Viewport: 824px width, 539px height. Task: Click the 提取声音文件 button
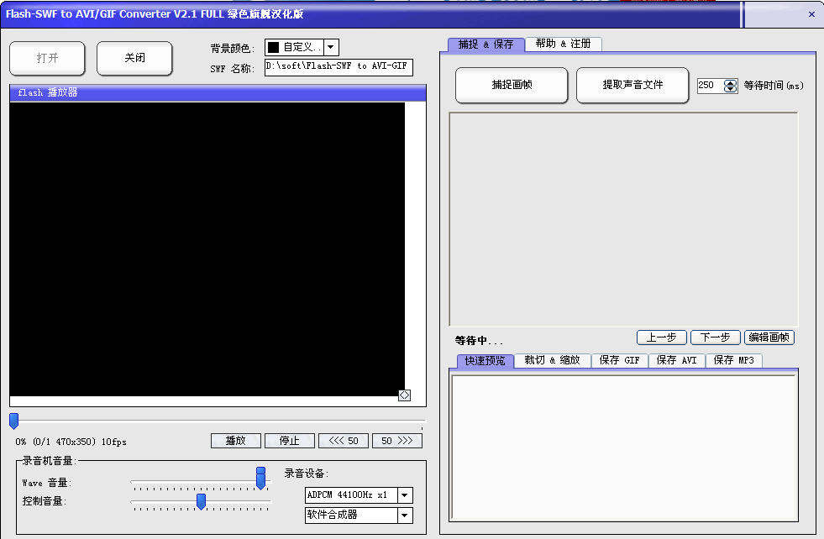(x=632, y=85)
